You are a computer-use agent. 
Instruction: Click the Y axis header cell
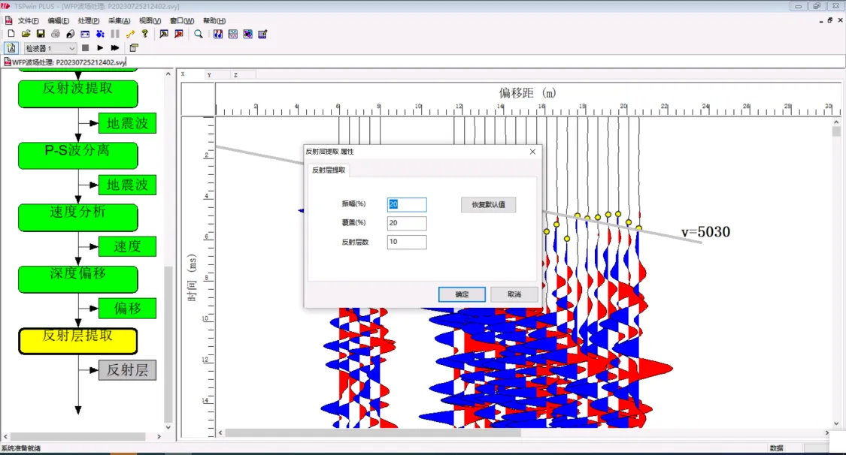[x=218, y=75]
